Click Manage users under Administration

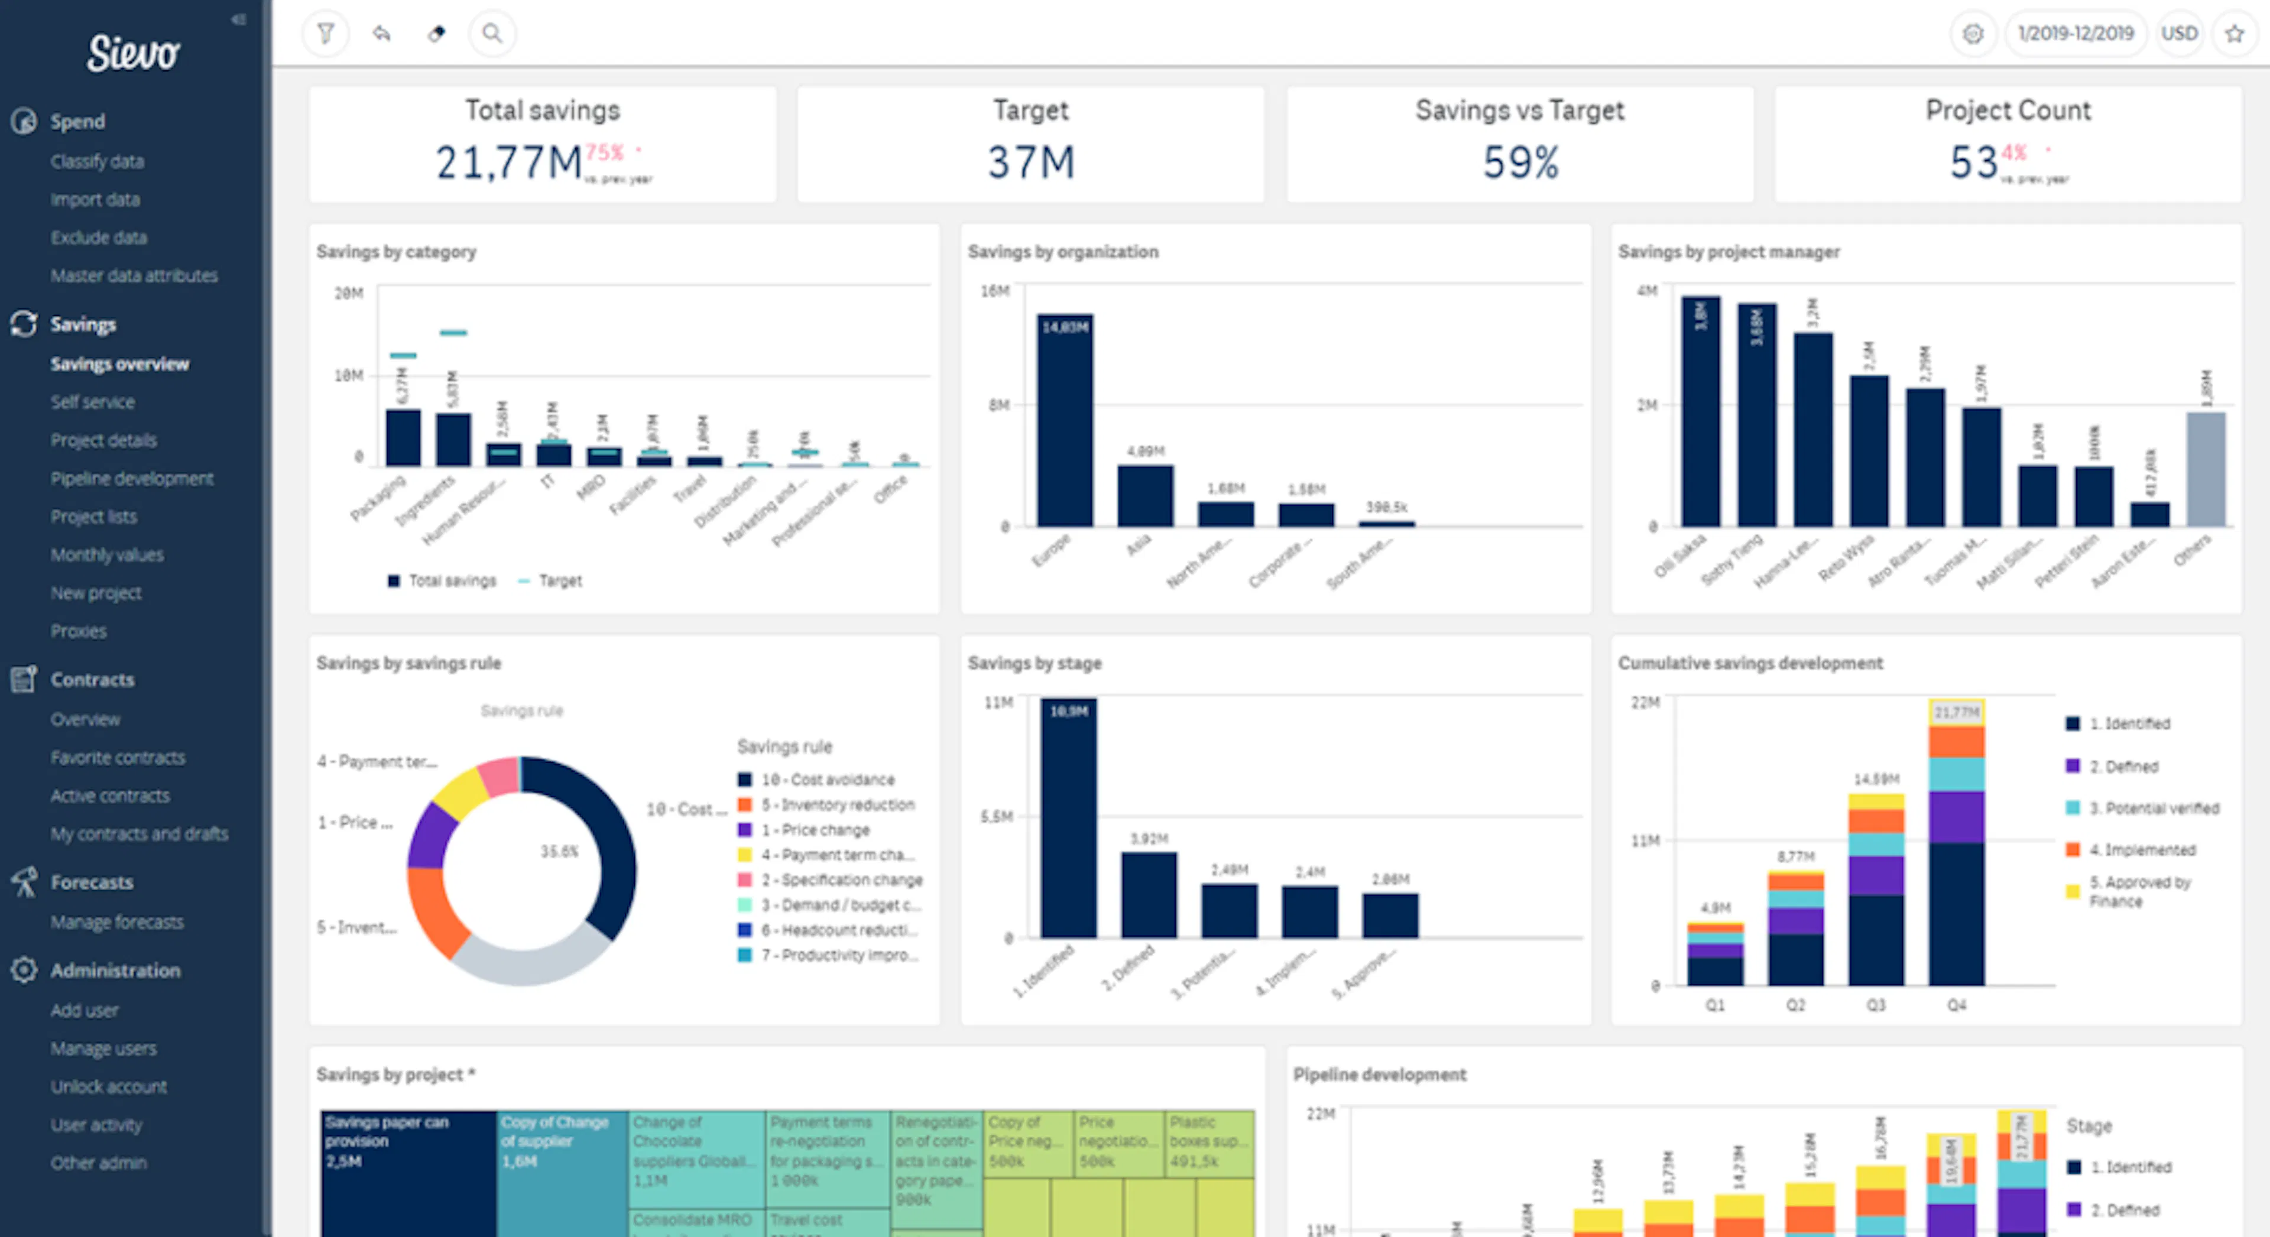pos(103,1047)
